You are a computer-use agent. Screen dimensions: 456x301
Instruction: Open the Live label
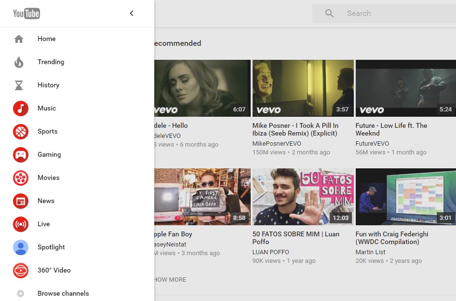coord(43,224)
